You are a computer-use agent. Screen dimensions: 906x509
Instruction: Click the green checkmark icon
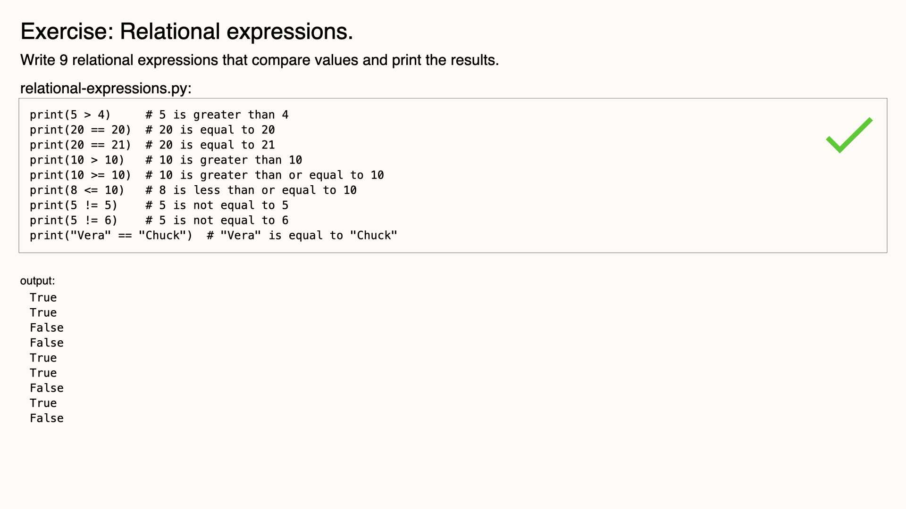pos(849,135)
